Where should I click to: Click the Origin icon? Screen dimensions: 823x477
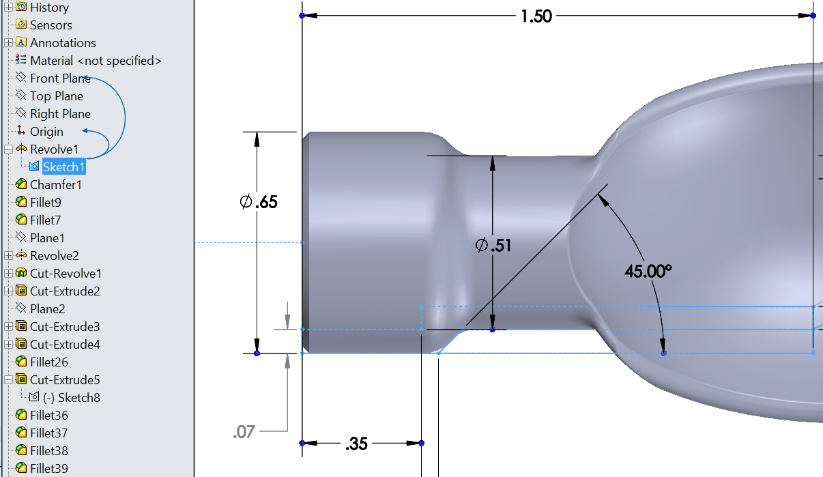click(x=20, y=131)
